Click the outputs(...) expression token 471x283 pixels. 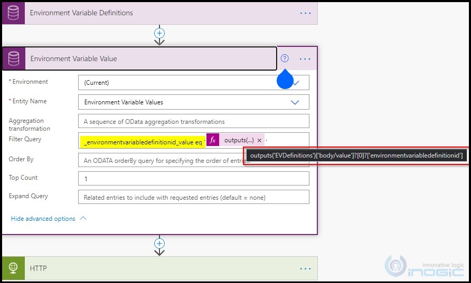[239, 140]
